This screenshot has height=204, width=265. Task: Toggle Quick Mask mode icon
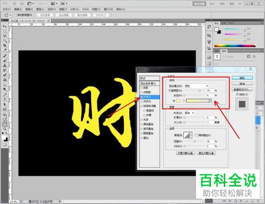tap(5, 144)
